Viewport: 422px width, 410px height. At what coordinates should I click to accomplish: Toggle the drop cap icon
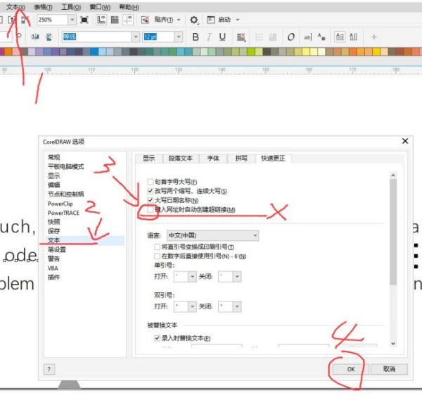click(x=273, y=37)
